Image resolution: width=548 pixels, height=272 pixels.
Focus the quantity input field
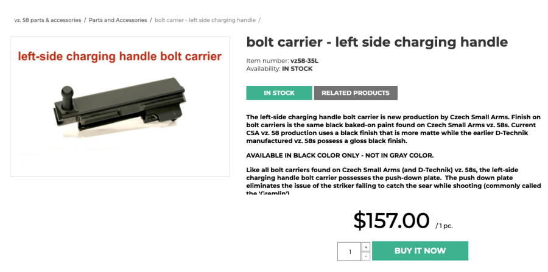pyautogui.click(x=350, y=251)
